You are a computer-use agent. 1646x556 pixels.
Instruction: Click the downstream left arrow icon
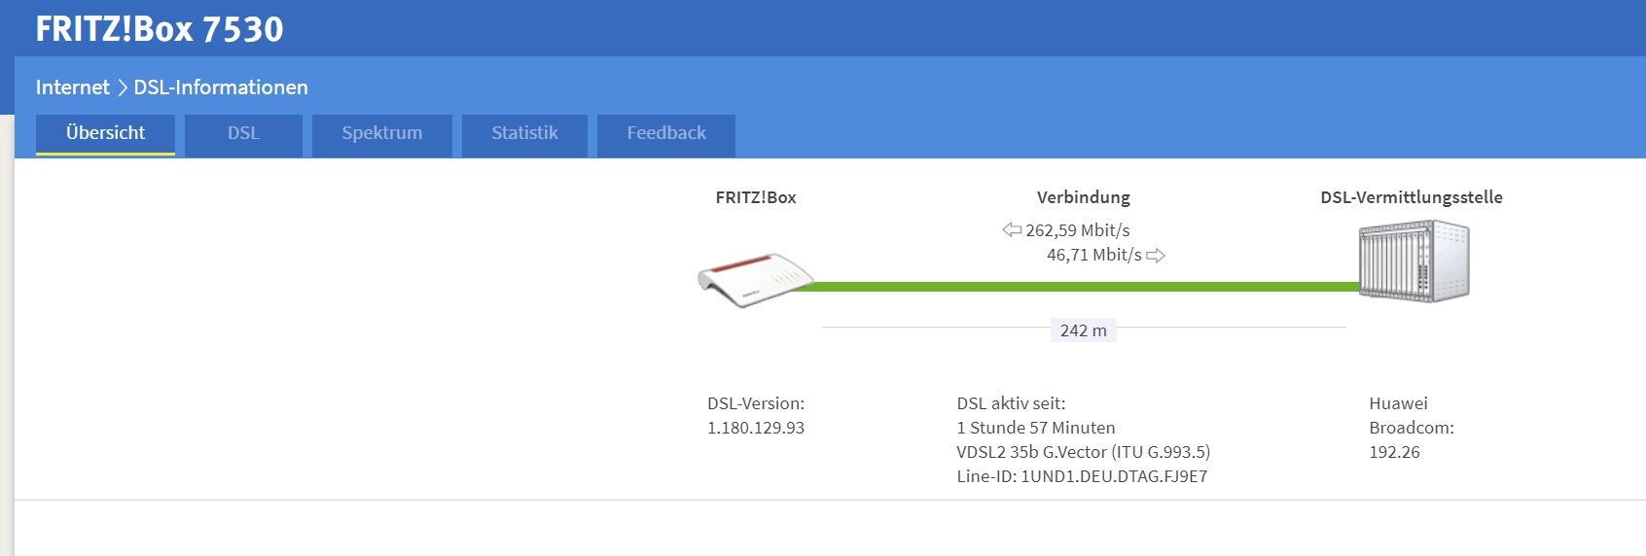point(1012,230)
